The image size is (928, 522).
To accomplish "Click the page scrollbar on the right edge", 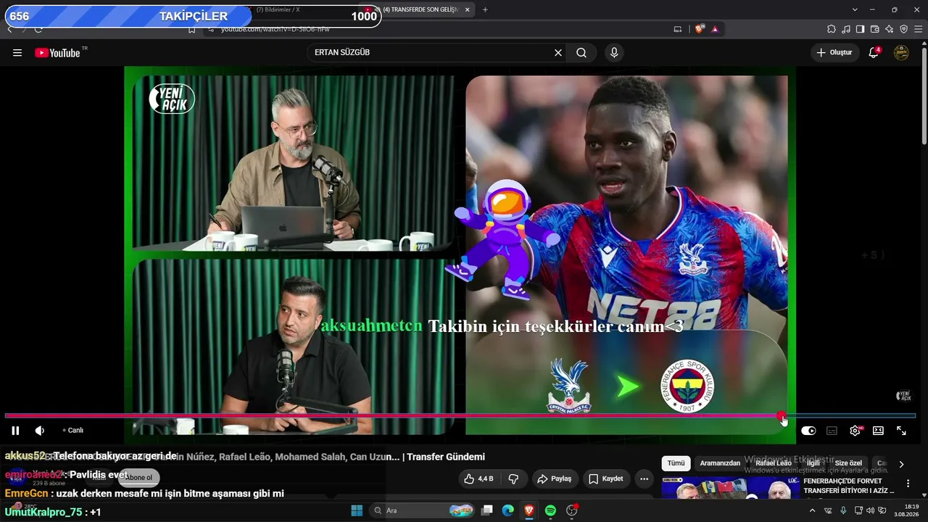I will (x=924, y=94).
